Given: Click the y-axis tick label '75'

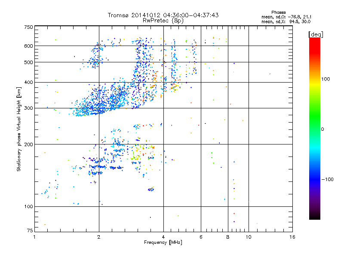Looking at the screenshot, I should point(30,230).
